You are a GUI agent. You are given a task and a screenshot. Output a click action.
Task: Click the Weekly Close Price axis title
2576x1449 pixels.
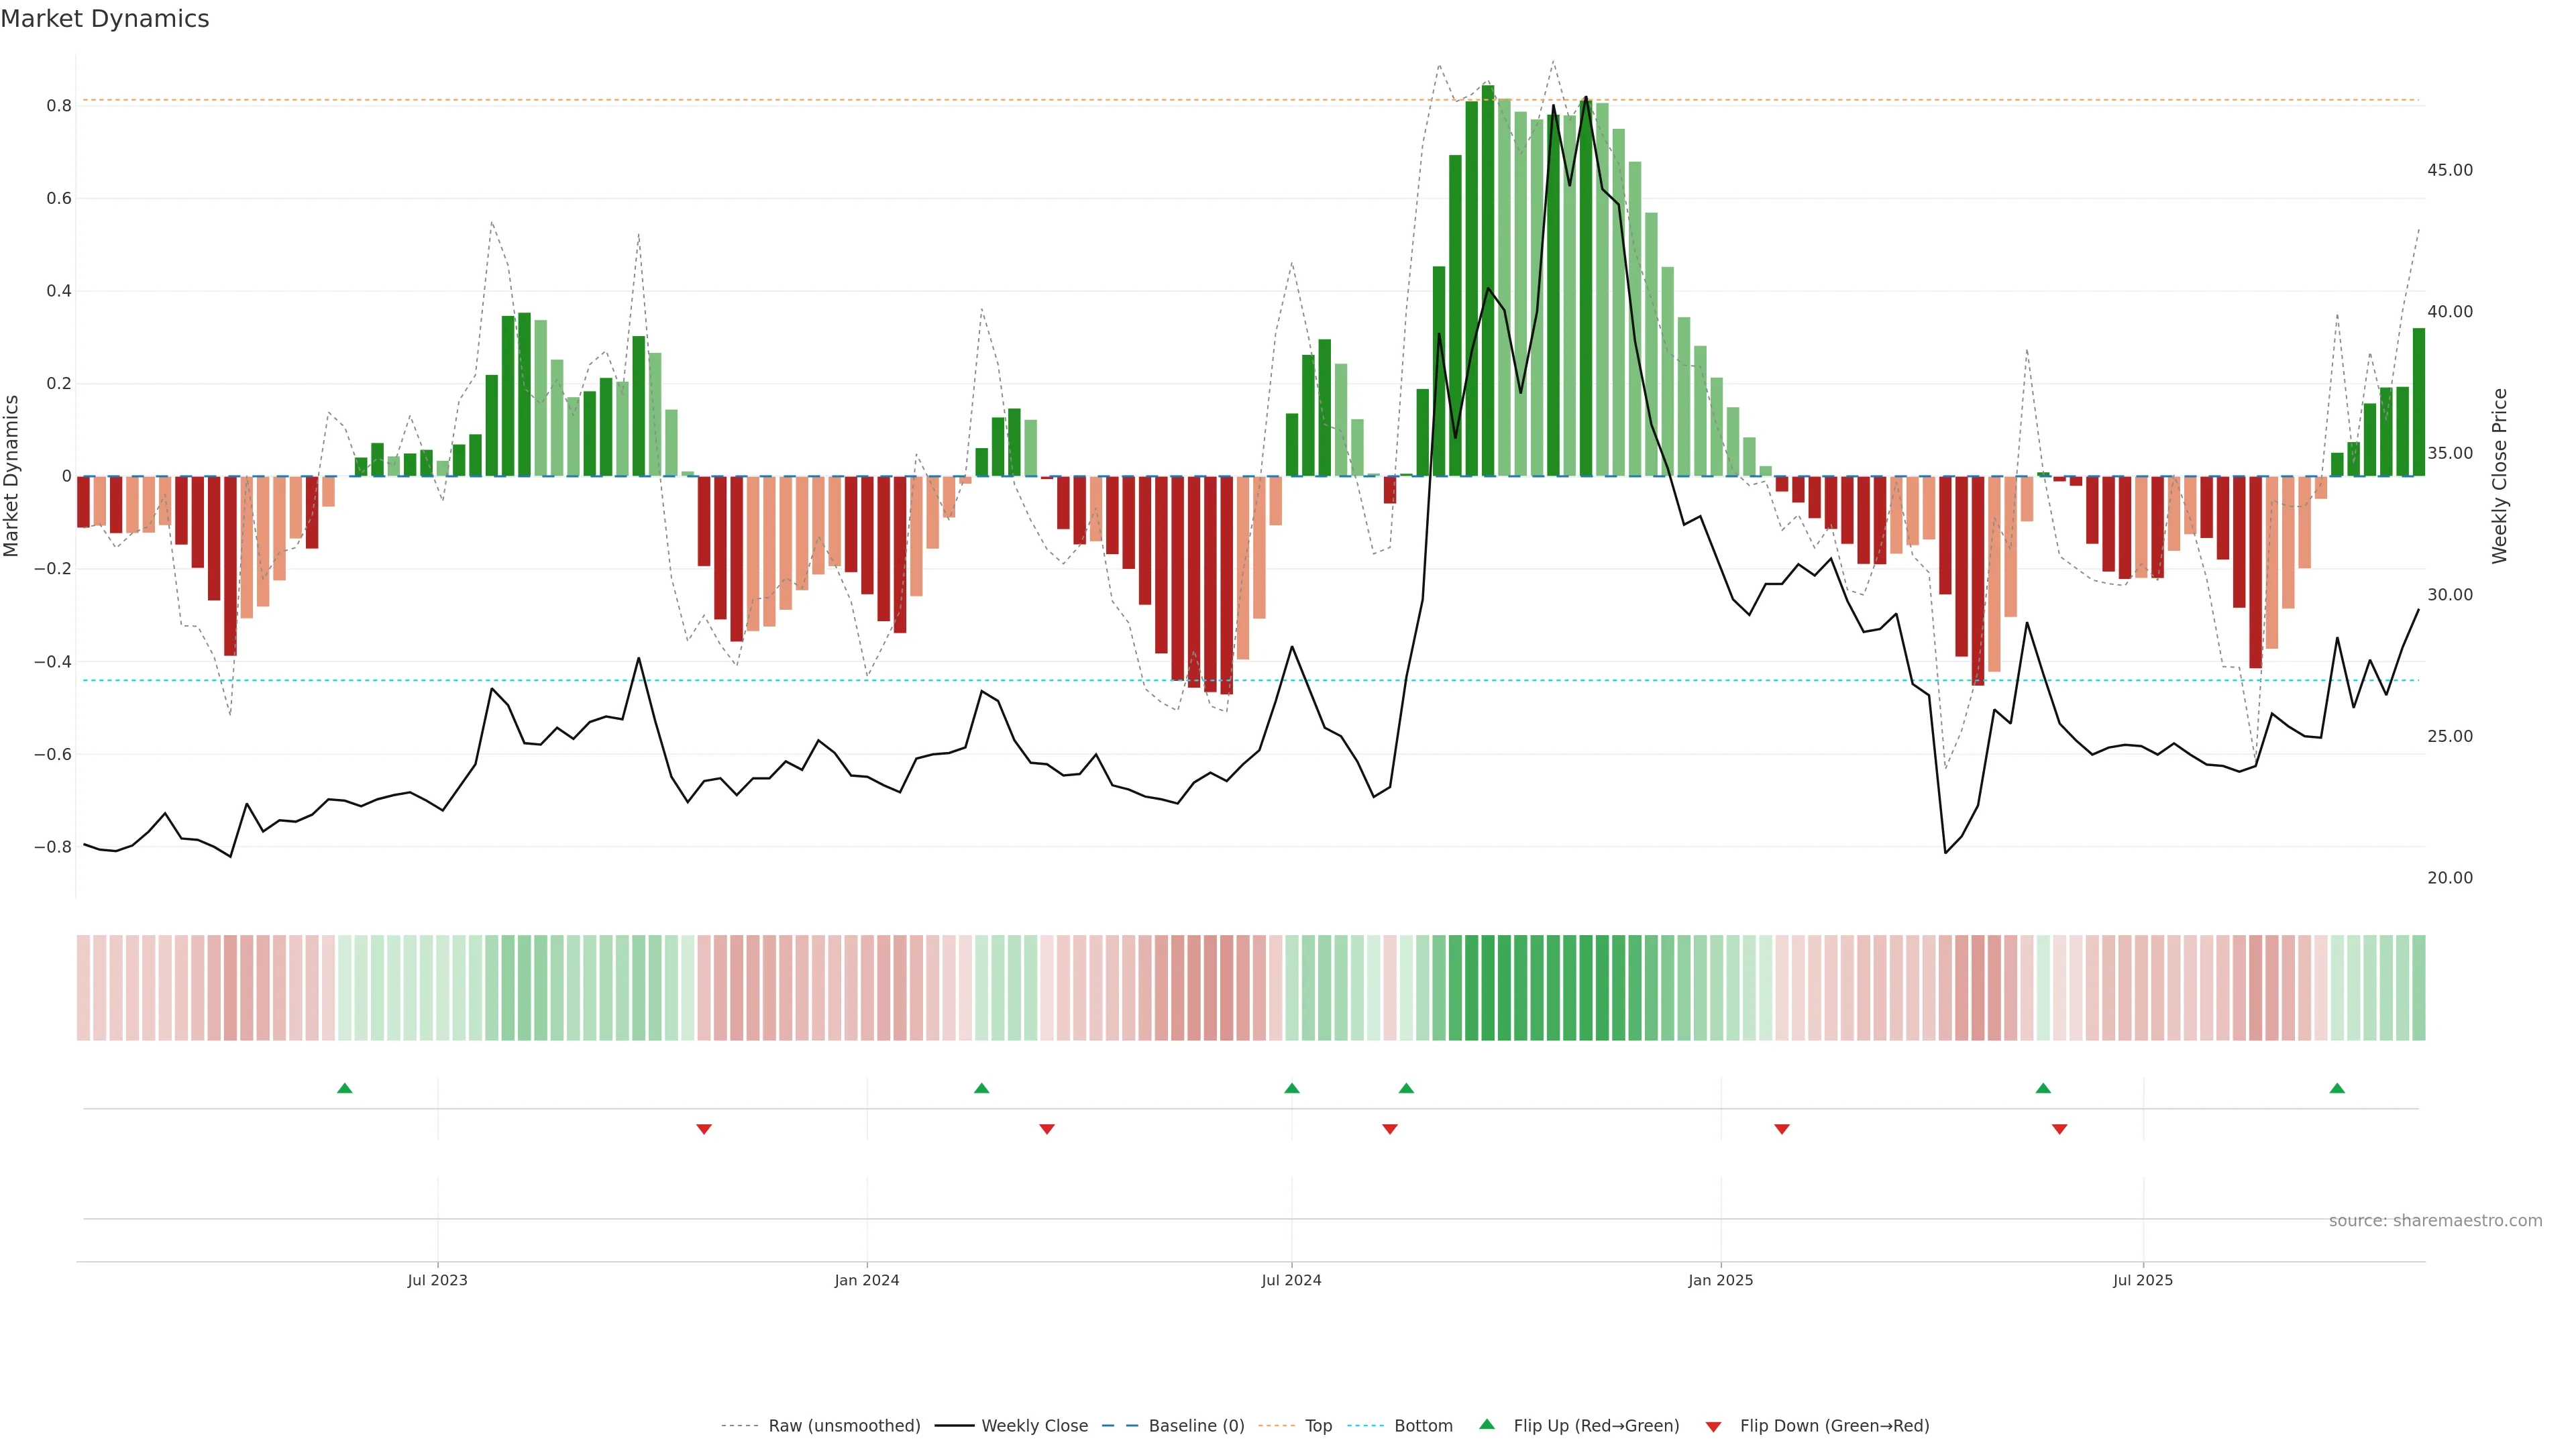point(2500,476)
